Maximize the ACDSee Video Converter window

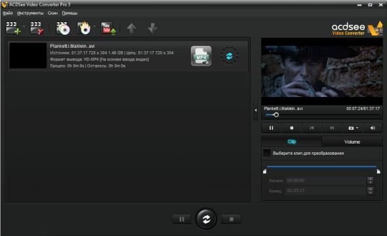370,5
